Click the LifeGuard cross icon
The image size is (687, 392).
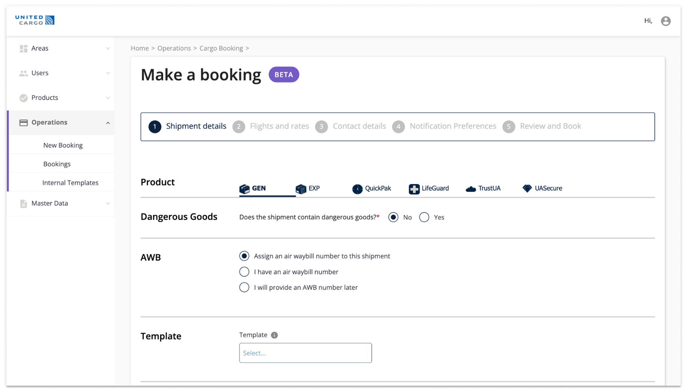pyautogui.click(x=414, y=189)
